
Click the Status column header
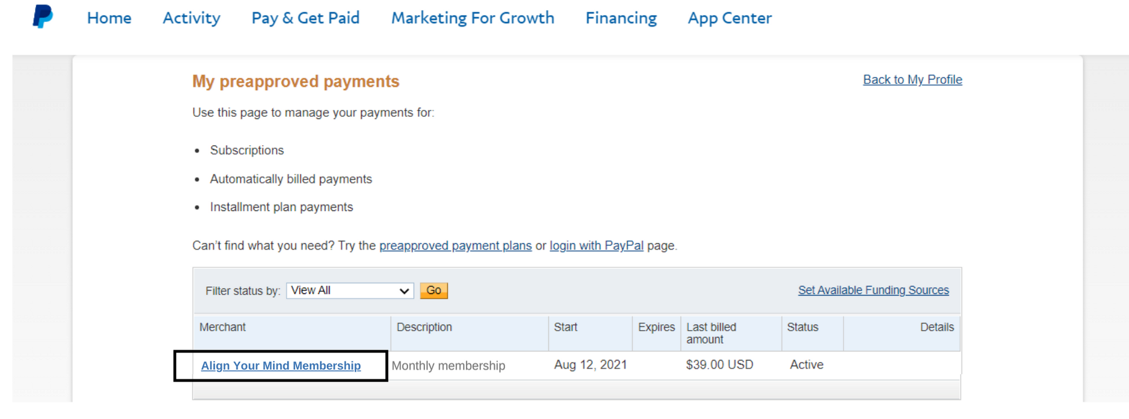pos(802,328)
